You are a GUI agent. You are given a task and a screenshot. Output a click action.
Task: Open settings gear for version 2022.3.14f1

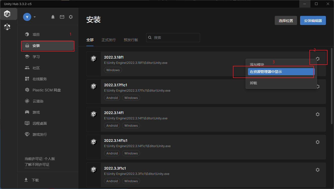tap(318, 114)
